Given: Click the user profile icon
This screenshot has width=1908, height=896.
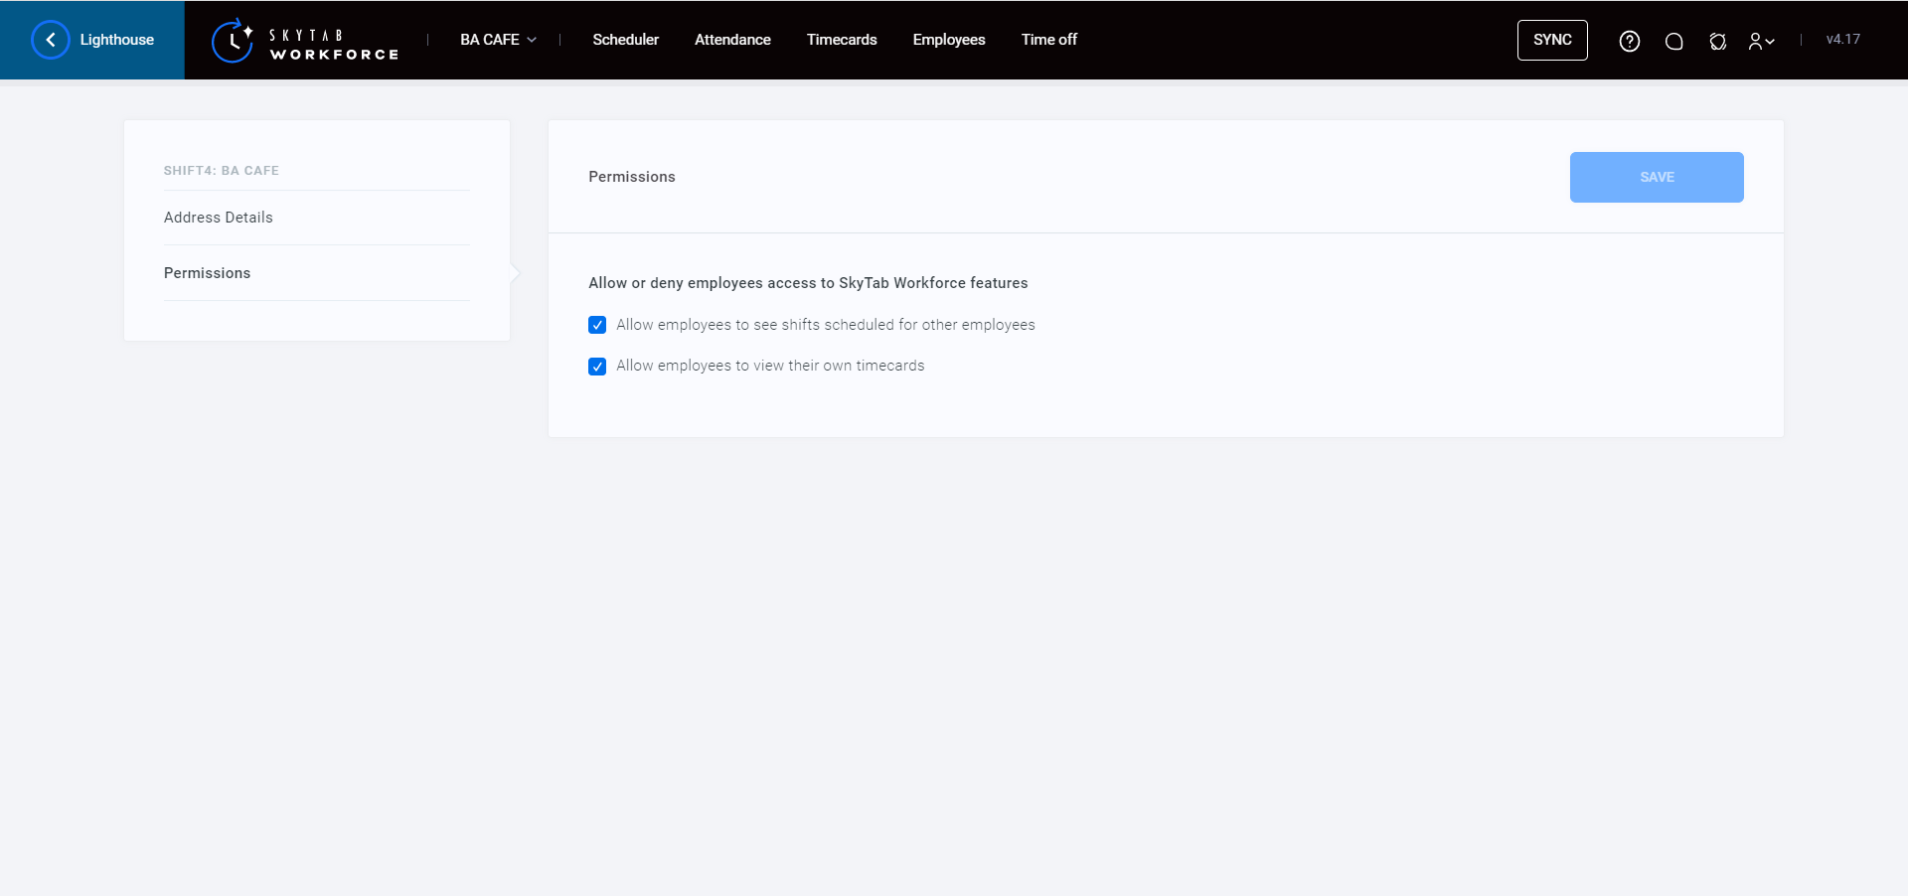Looking at the screenshot, I should pos(1755,41).
